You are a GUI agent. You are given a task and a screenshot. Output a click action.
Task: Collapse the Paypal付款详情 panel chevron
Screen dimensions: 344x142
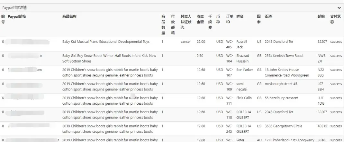point(339,8)
